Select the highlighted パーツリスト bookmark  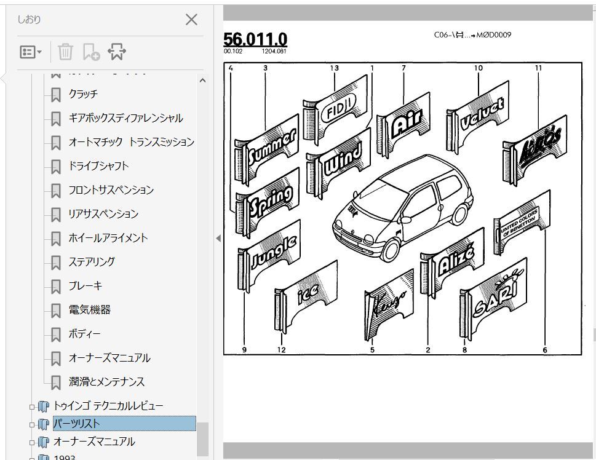(x=124, y=424)
